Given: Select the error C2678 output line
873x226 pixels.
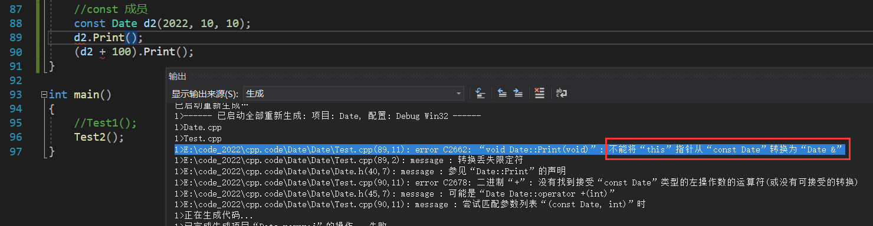Looking at the screenshot, I should [x=516, y=182].
